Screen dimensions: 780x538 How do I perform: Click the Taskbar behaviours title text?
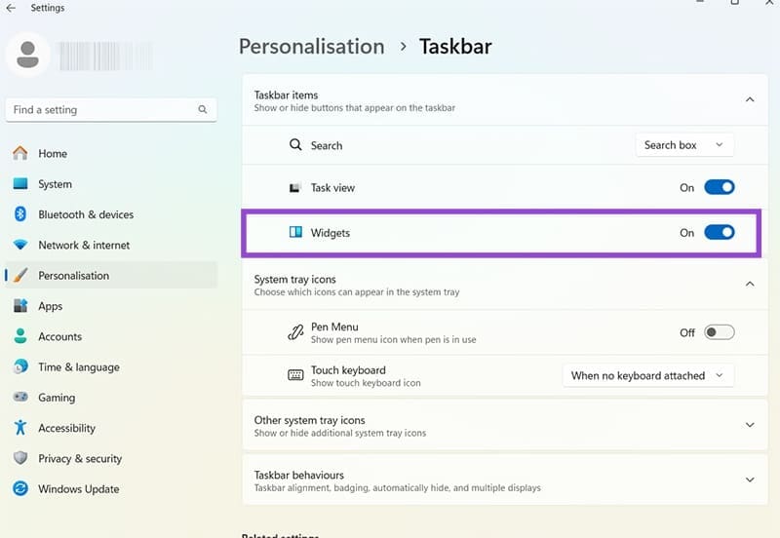tap(299, 475)
